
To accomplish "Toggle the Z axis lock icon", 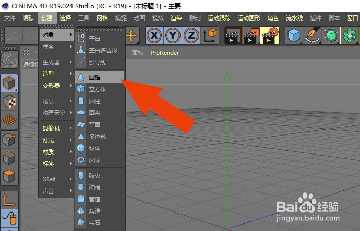I will coord(191,35).
